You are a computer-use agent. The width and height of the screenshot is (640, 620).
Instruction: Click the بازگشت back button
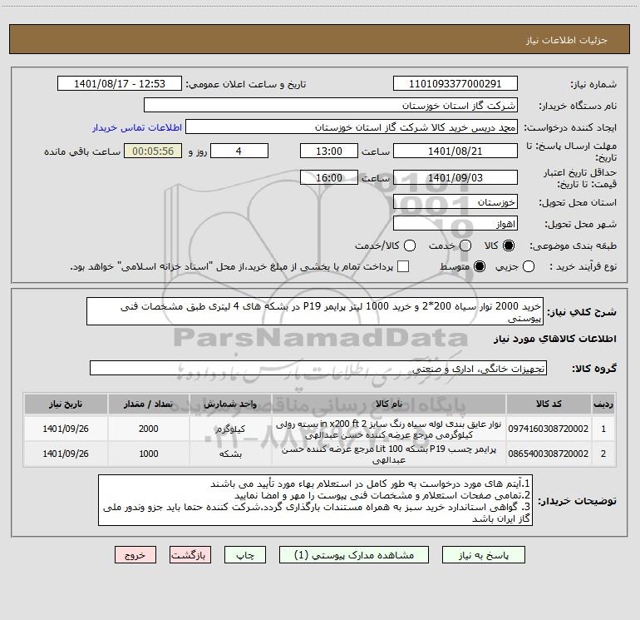190,555
